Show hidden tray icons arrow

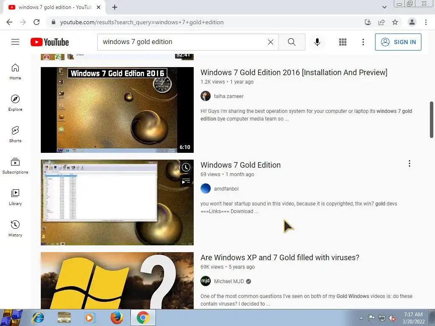361,318
